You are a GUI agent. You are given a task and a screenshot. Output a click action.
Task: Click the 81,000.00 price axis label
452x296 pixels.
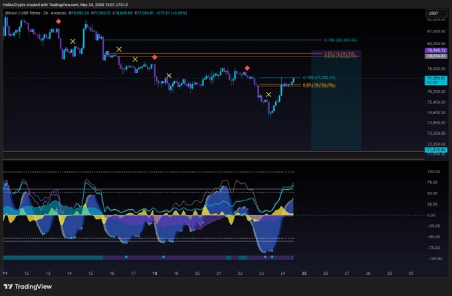pos(436,31)
